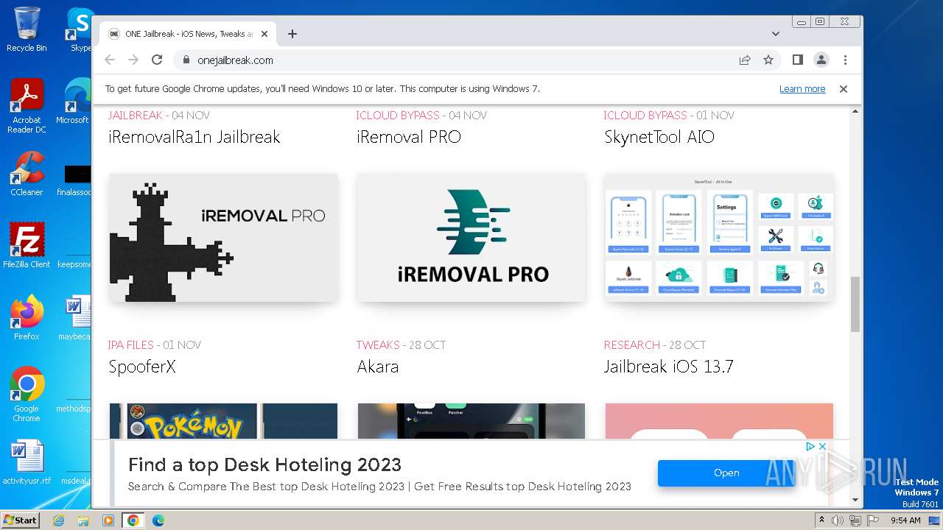Launch Internet Explorer from taskbar

tap(59, 520)
